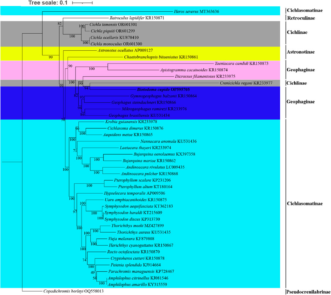
Task: Click Taeniacara candidi KR150873 label
Action: pos(241,63)
